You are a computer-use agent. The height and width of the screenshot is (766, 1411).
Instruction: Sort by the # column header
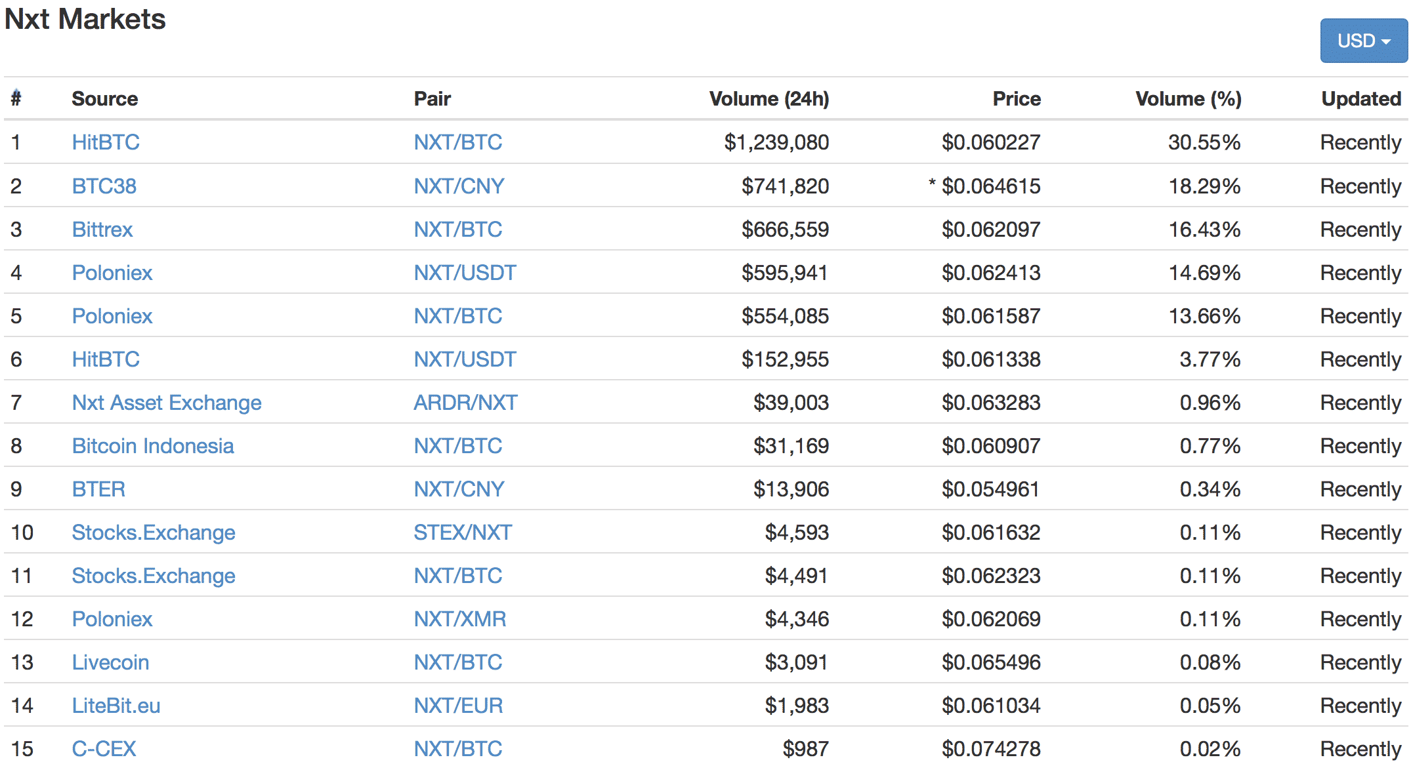click(x=16, y=98)
